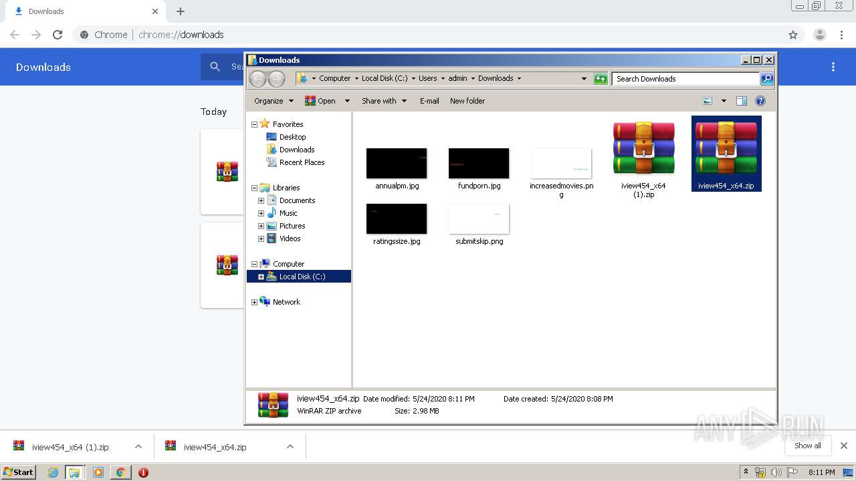
Task: Click Explorer forward navigation arrow
Action: 276,79
